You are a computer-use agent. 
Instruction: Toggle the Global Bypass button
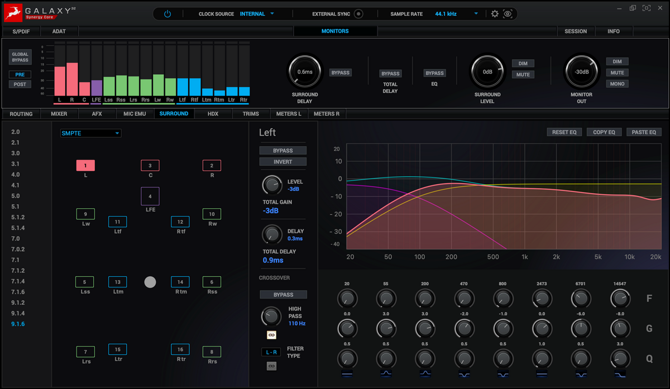pyautogui.click(x=20, y=57)
